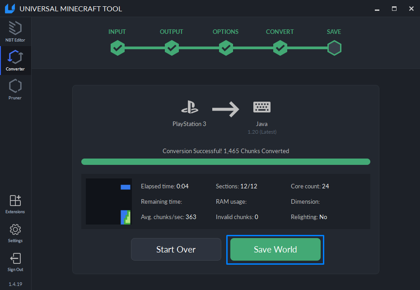Screen dimensions: 420x290
Task: Open the NBT Editor tool
Action: pos(15,32)
